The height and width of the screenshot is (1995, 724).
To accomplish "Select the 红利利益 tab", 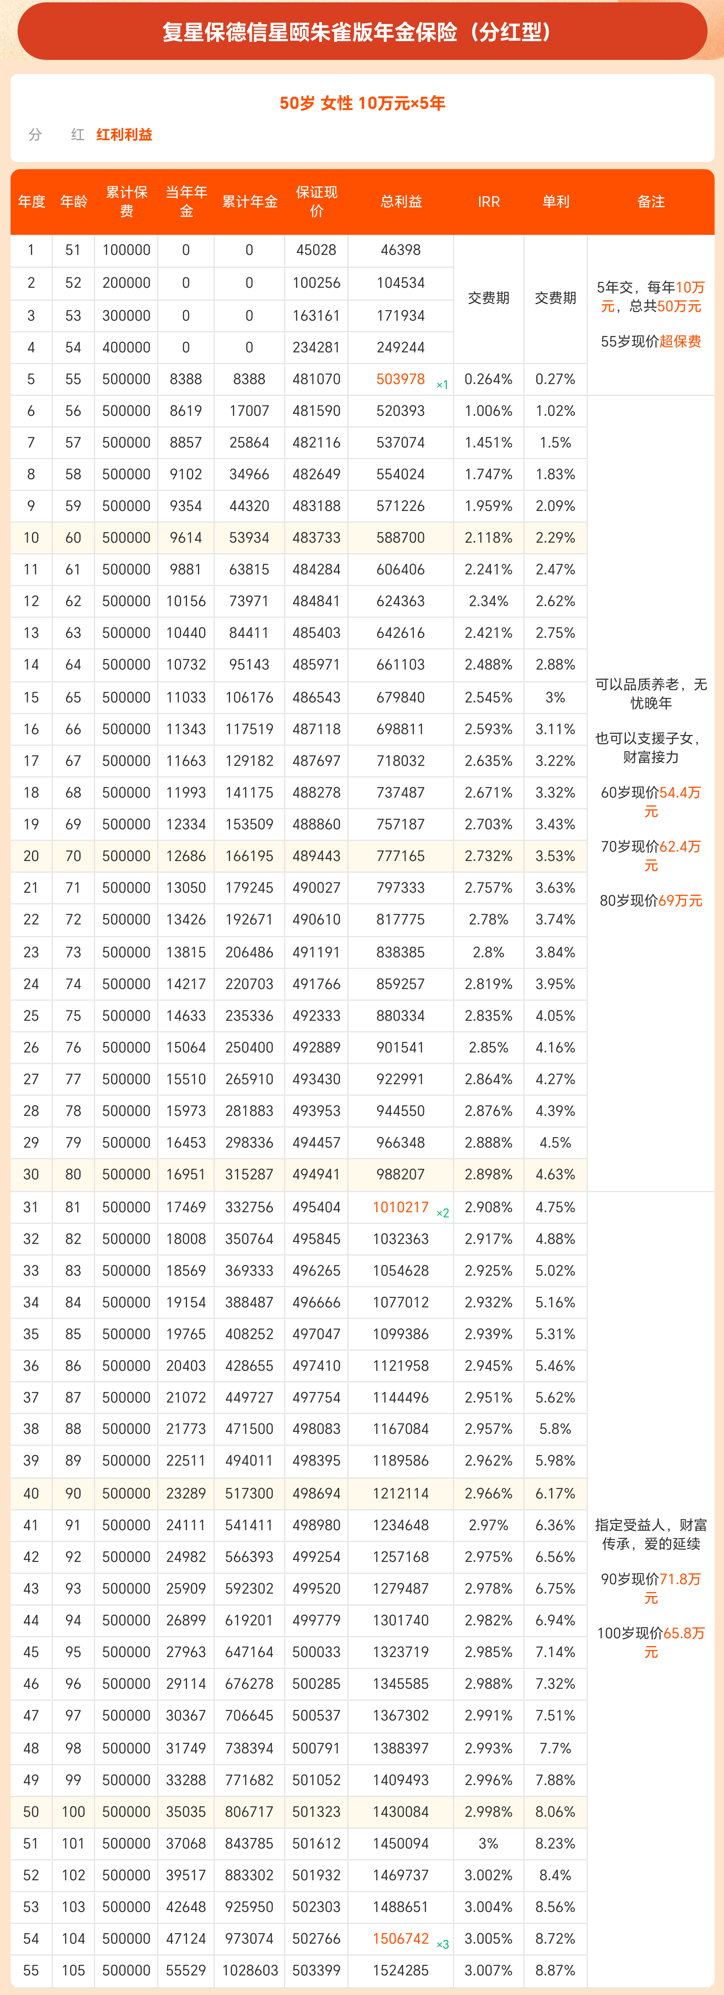I will (124, 135).
